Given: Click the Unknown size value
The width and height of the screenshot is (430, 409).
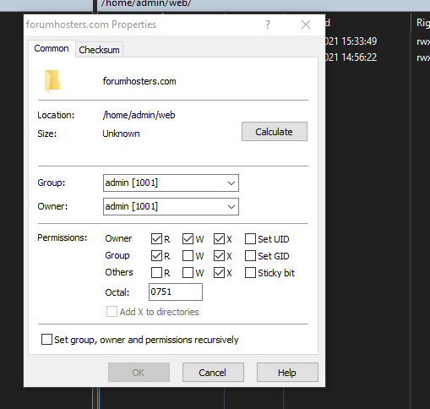Looking at the screenshot, I should click(x=121, y=134).
